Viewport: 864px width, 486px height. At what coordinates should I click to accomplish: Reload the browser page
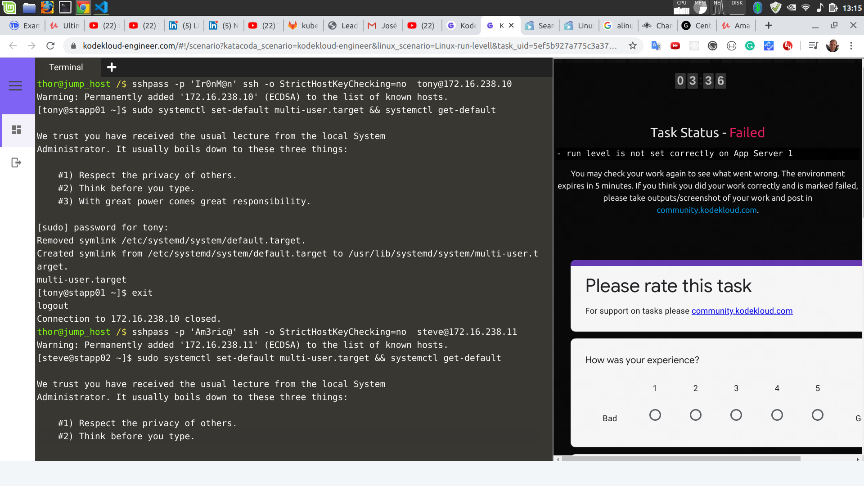coord(50,45)
